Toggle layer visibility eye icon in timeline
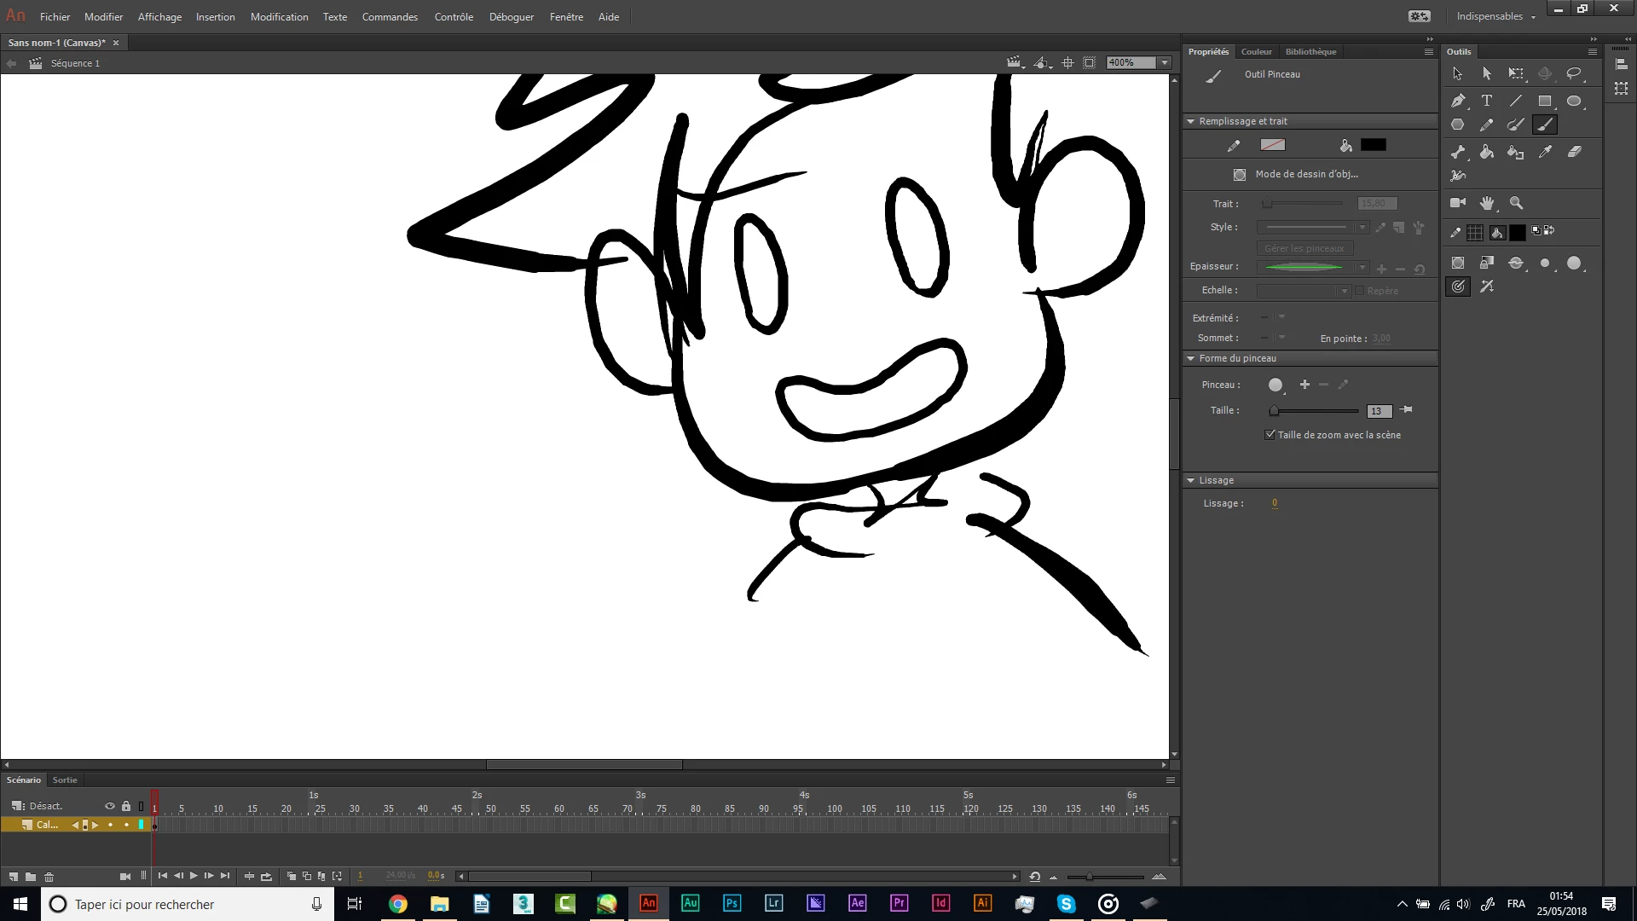Image resolution: width=1637 pixels, height=921 pixels. (110, 806)
